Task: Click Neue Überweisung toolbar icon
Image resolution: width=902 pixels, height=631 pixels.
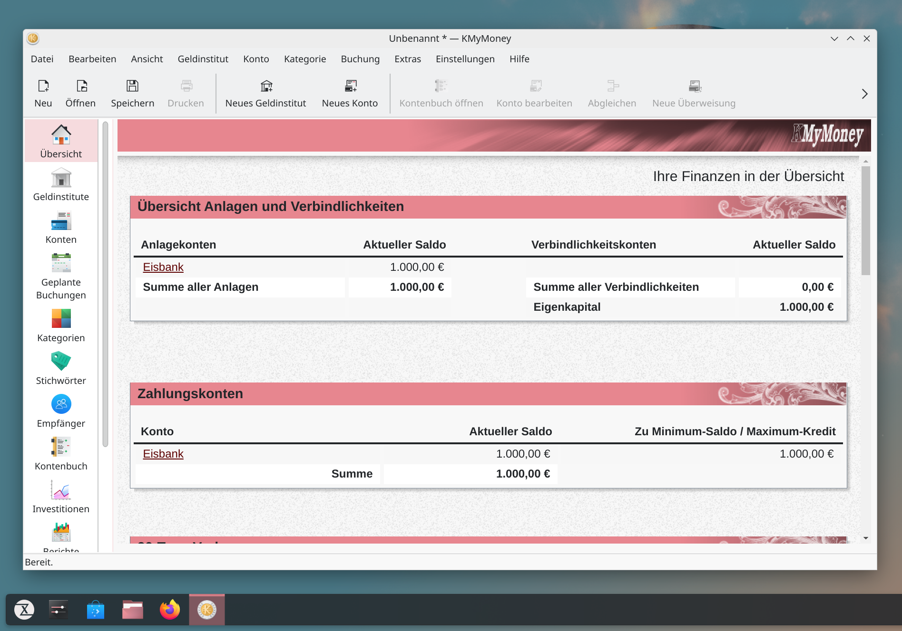Action: pos(694,94)
